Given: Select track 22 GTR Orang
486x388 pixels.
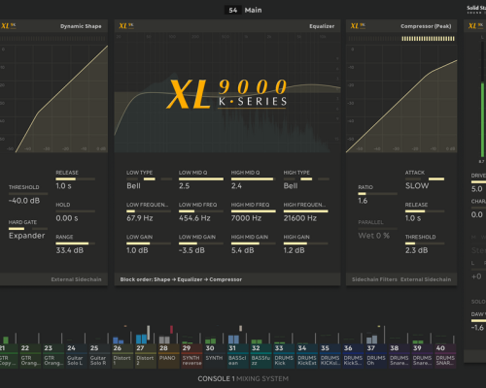Looking at the screenshot, I should [29, 356].
